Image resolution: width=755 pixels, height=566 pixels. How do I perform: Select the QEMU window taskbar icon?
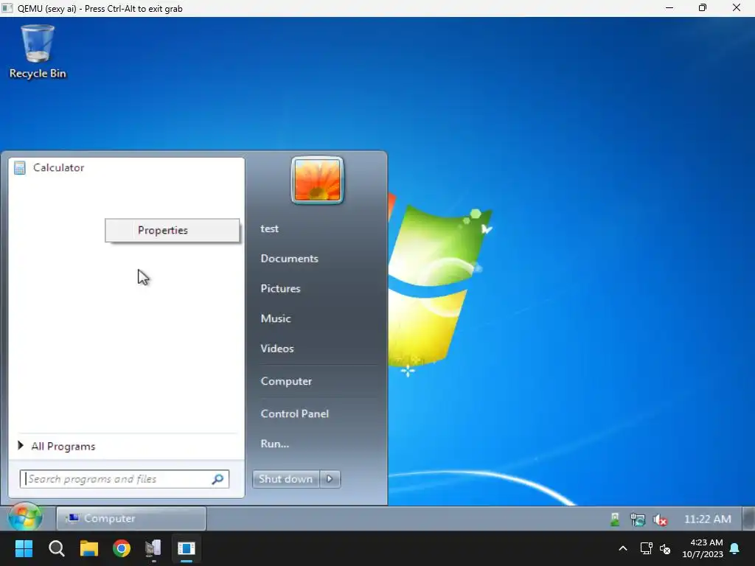tap(187, 548)
